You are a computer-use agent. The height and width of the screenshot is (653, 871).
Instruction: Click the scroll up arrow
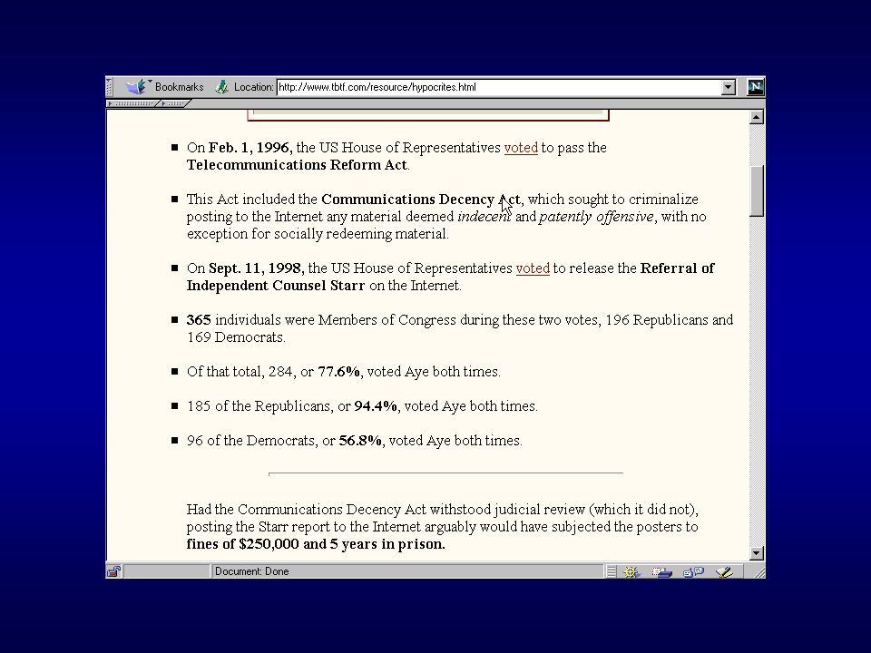coord(756,117)
